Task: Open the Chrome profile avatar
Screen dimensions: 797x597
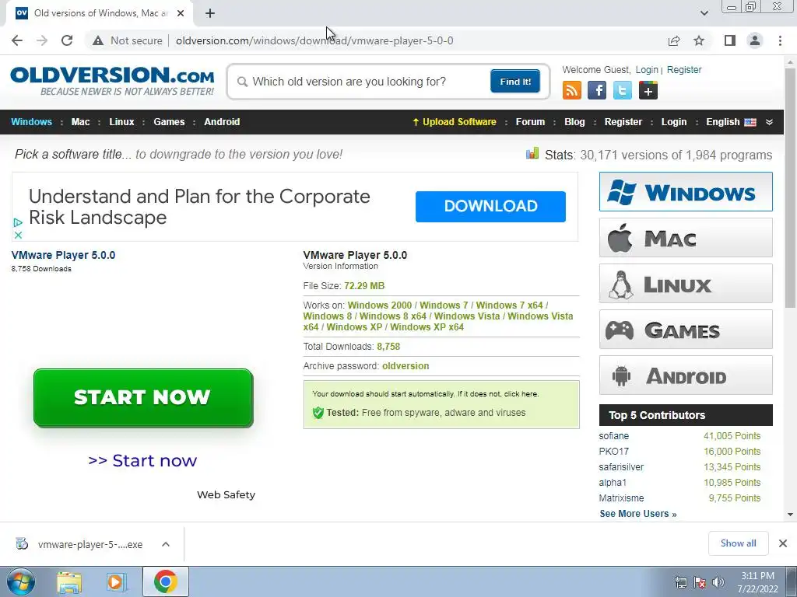Action: pyautogui.click(x=755, y=40)
